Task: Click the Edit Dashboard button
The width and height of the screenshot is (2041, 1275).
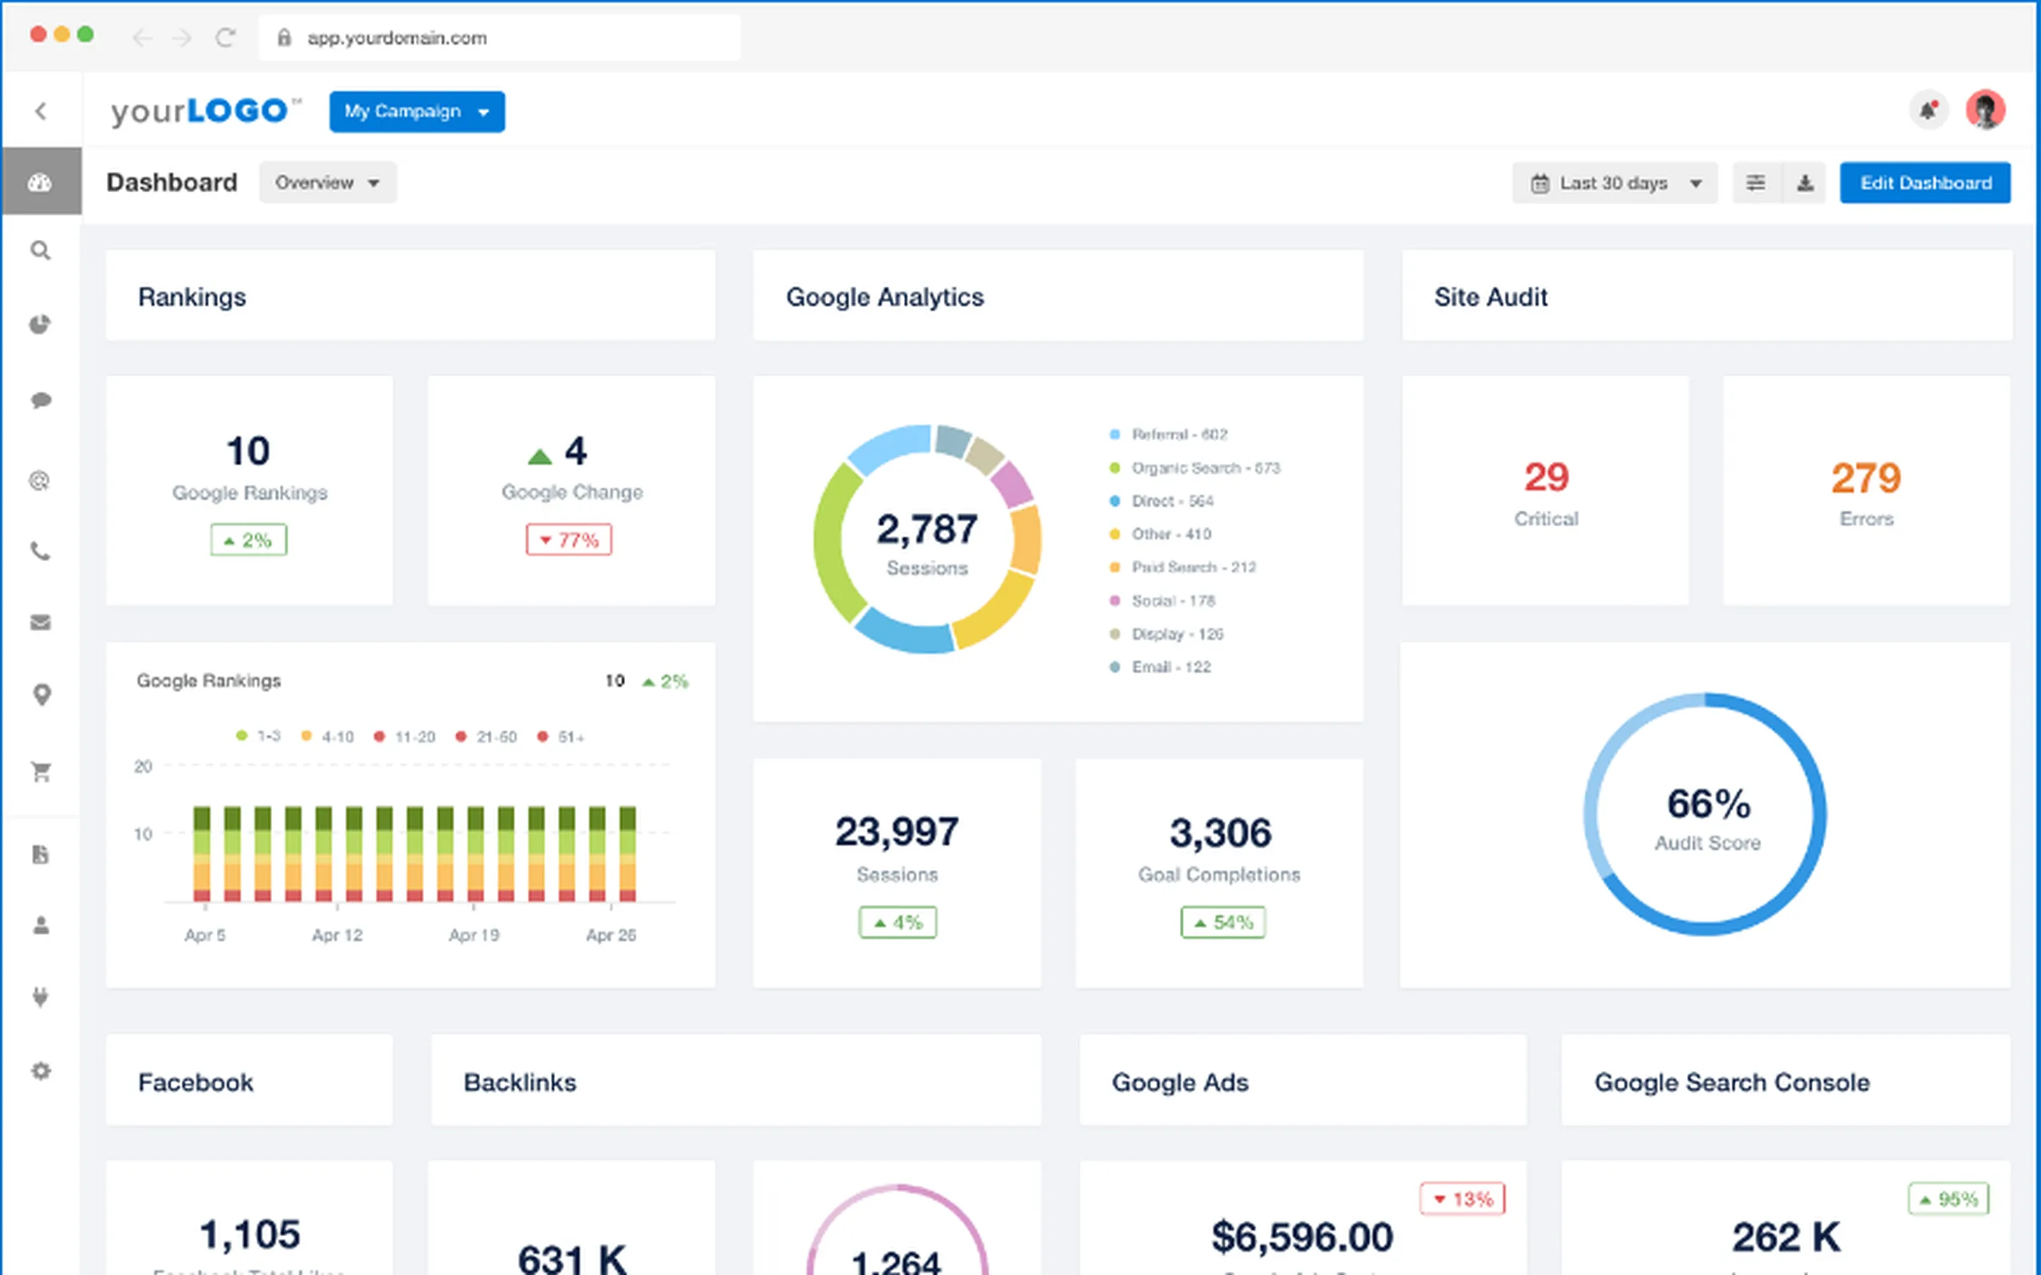Action: (x=1925, y=183)
